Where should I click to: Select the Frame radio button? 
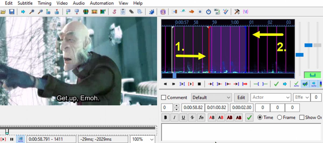click(x=279, y=117)
